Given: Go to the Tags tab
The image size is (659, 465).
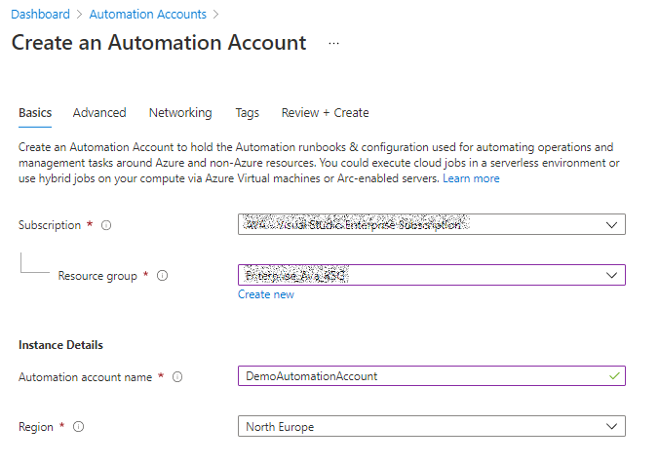Looking at the screenshot, I should tap(248, 113).
